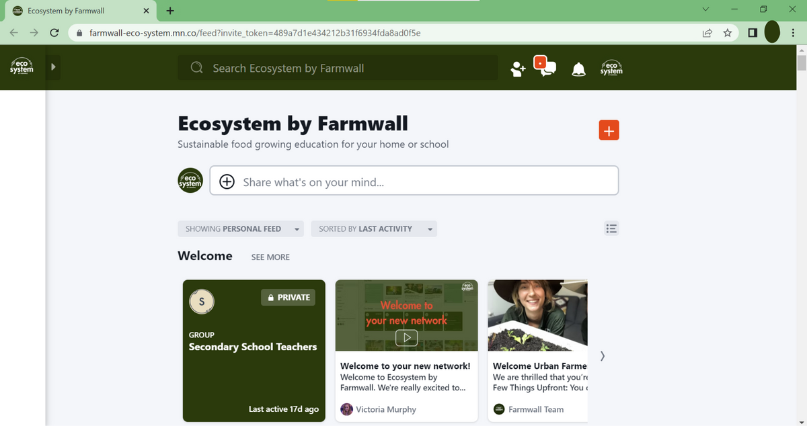Focus the Search Ecosystem by Farmwall field
The width and height of the screenshot is (807, 426).
tap(338, 68)
